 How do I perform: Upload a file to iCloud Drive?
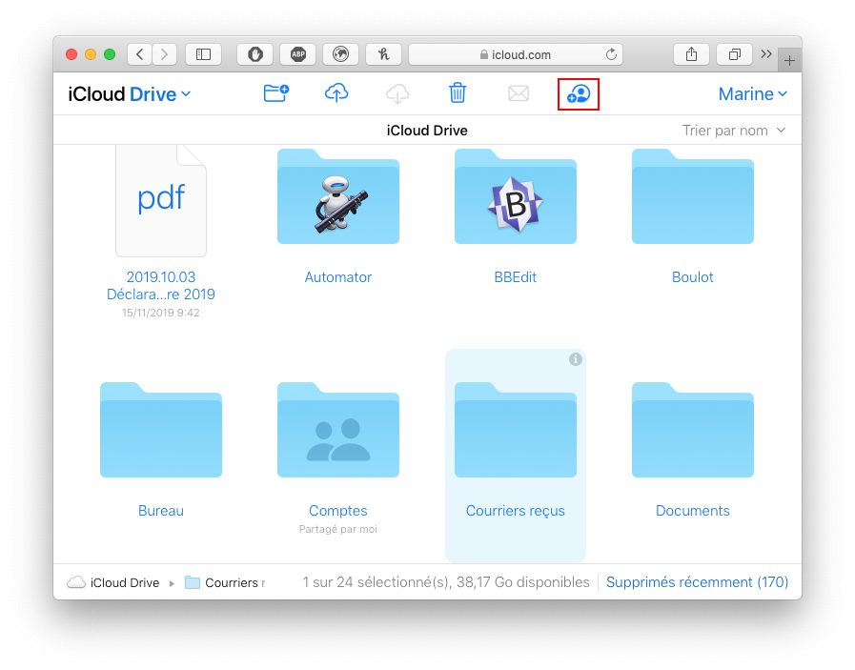[x=336, y=92]
